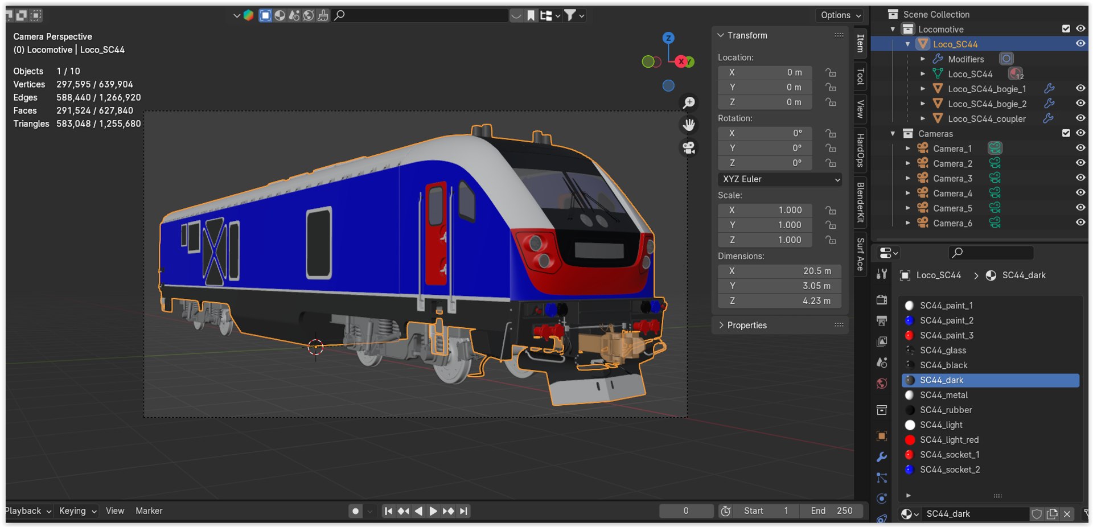This screenshot has width=1093, height=527.
Task: Uncheck Locomotive collection checkbox
Action: (1066, 28)
